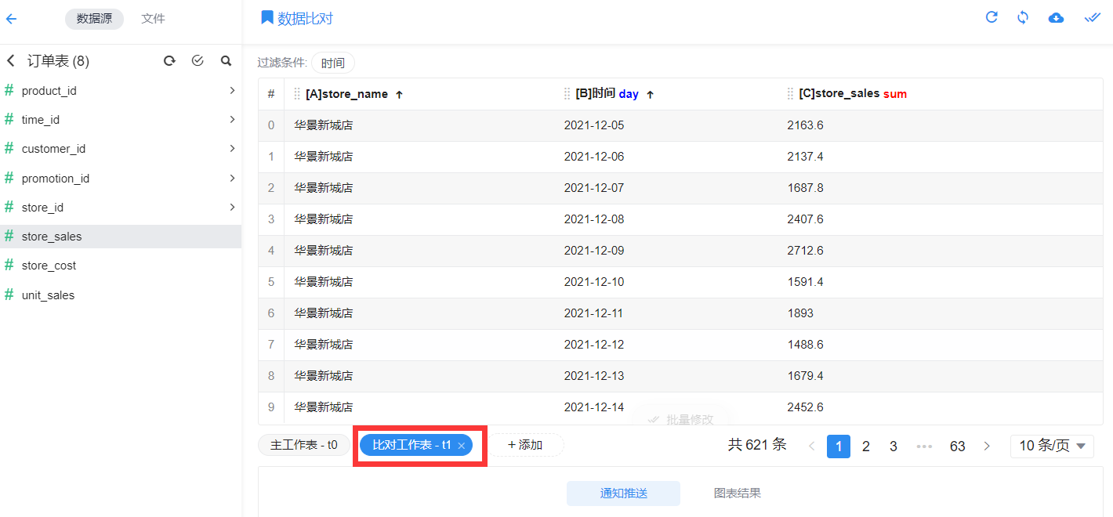This screenshot has height=517, width=1113.
Task: Click the cell value 2021-12-09
Action: [594, 251]
